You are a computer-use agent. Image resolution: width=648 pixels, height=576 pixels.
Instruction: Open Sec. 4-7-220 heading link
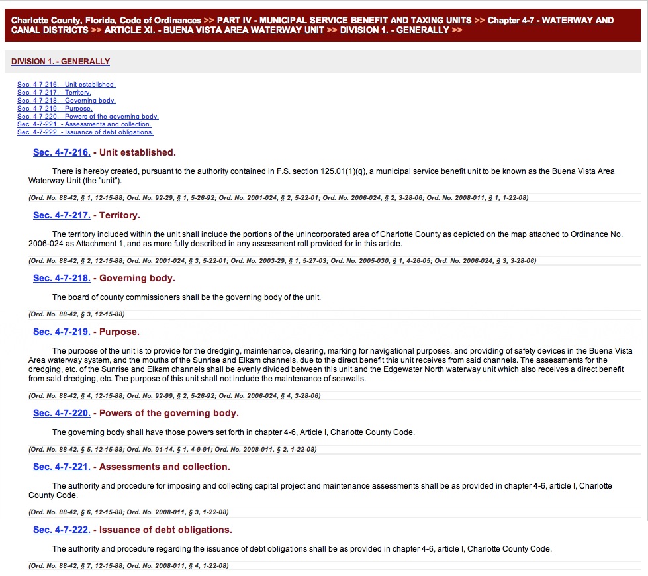[62, 414]
